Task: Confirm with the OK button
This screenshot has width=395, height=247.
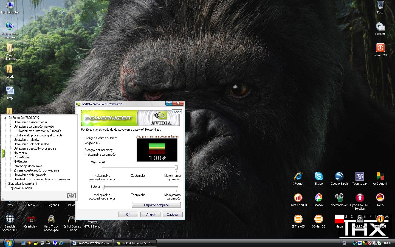Action: click(128, 214)
